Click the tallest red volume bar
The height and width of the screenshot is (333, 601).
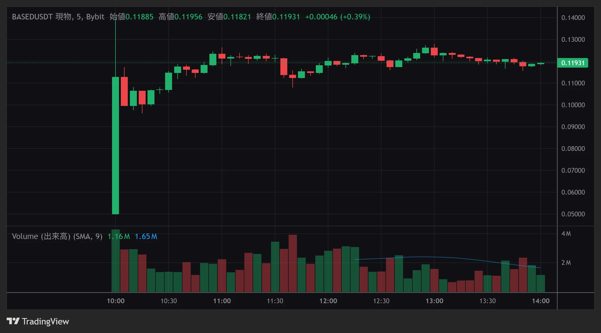(293, 264)
